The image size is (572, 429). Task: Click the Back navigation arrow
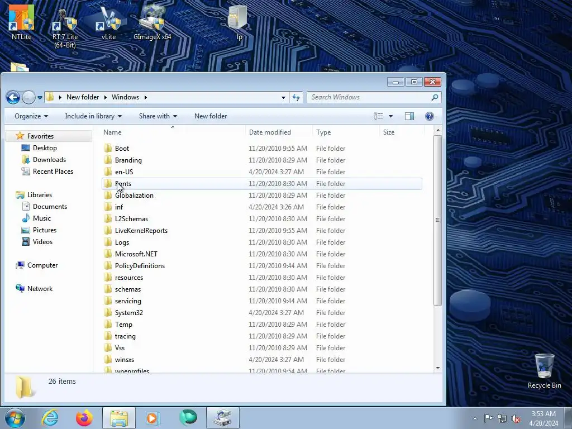point(13,97)
